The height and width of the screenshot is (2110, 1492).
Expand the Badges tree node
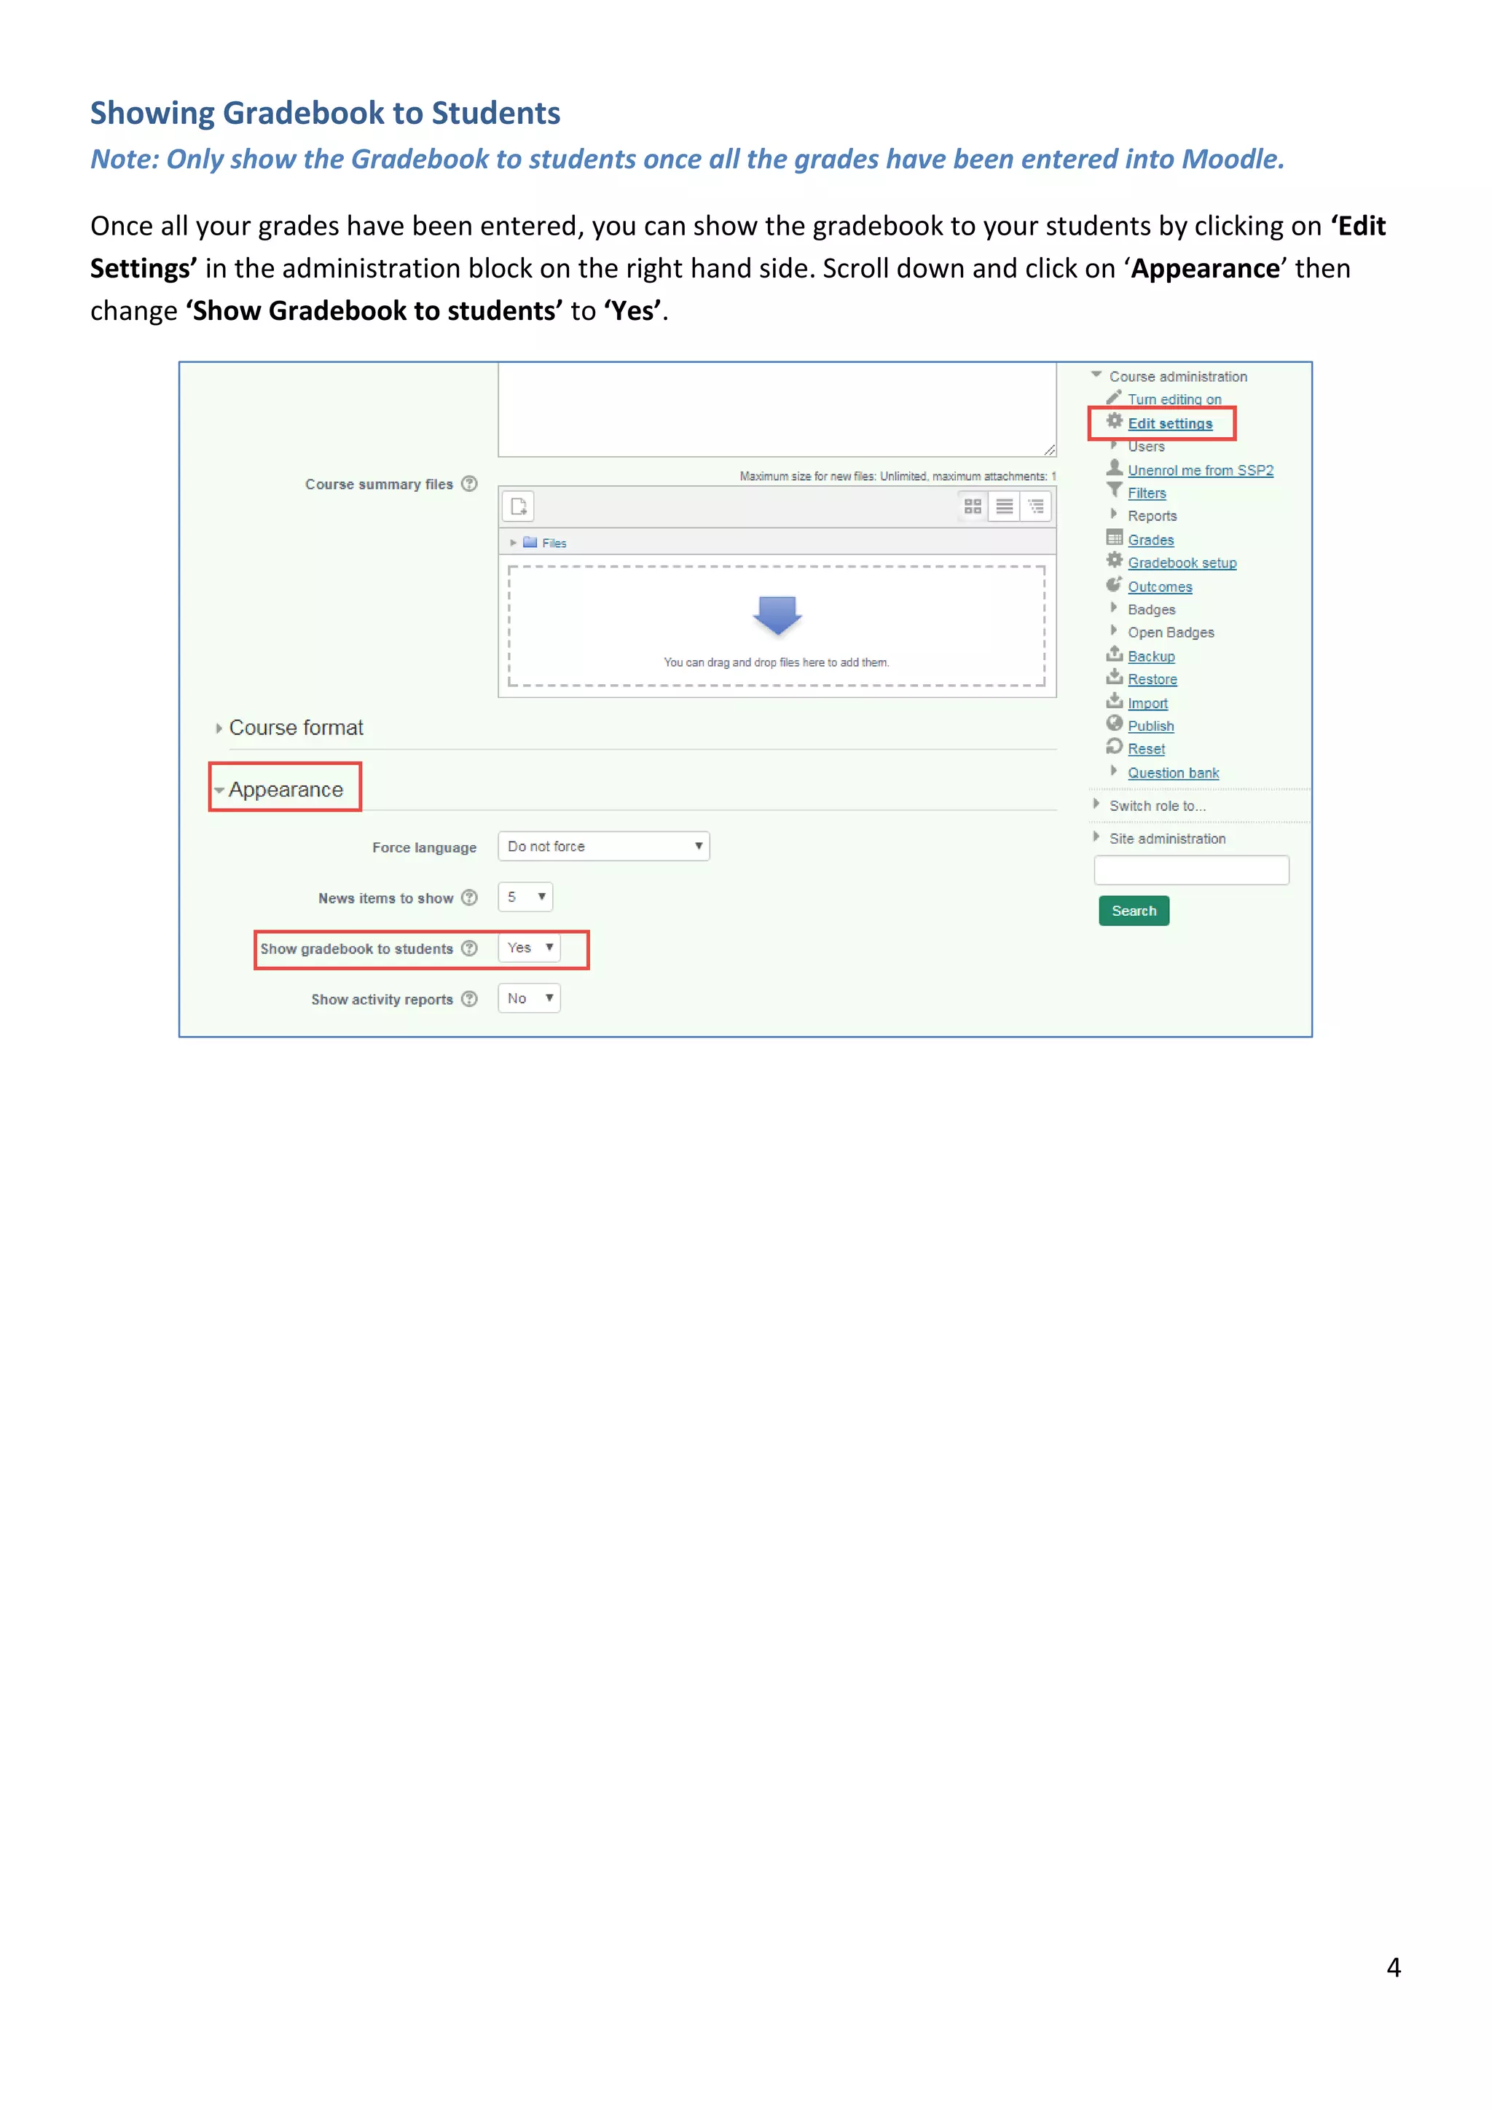pyautogui.click(x=1115, y=608)
